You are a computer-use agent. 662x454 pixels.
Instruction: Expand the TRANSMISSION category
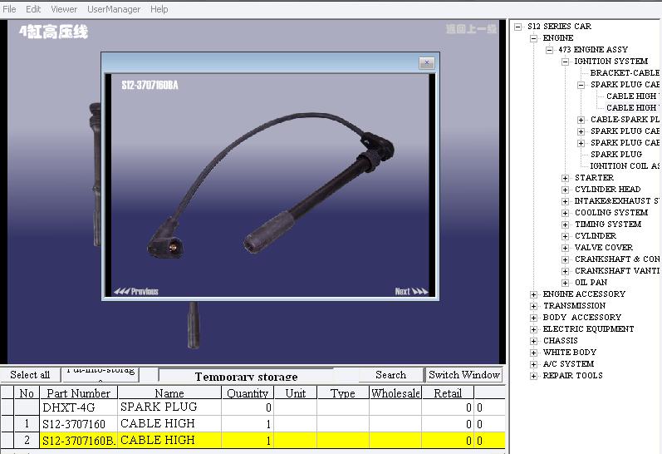point(533,306)
